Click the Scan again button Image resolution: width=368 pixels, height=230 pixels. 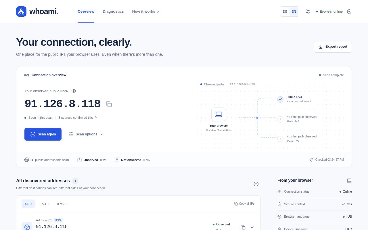tap(43, 134)
